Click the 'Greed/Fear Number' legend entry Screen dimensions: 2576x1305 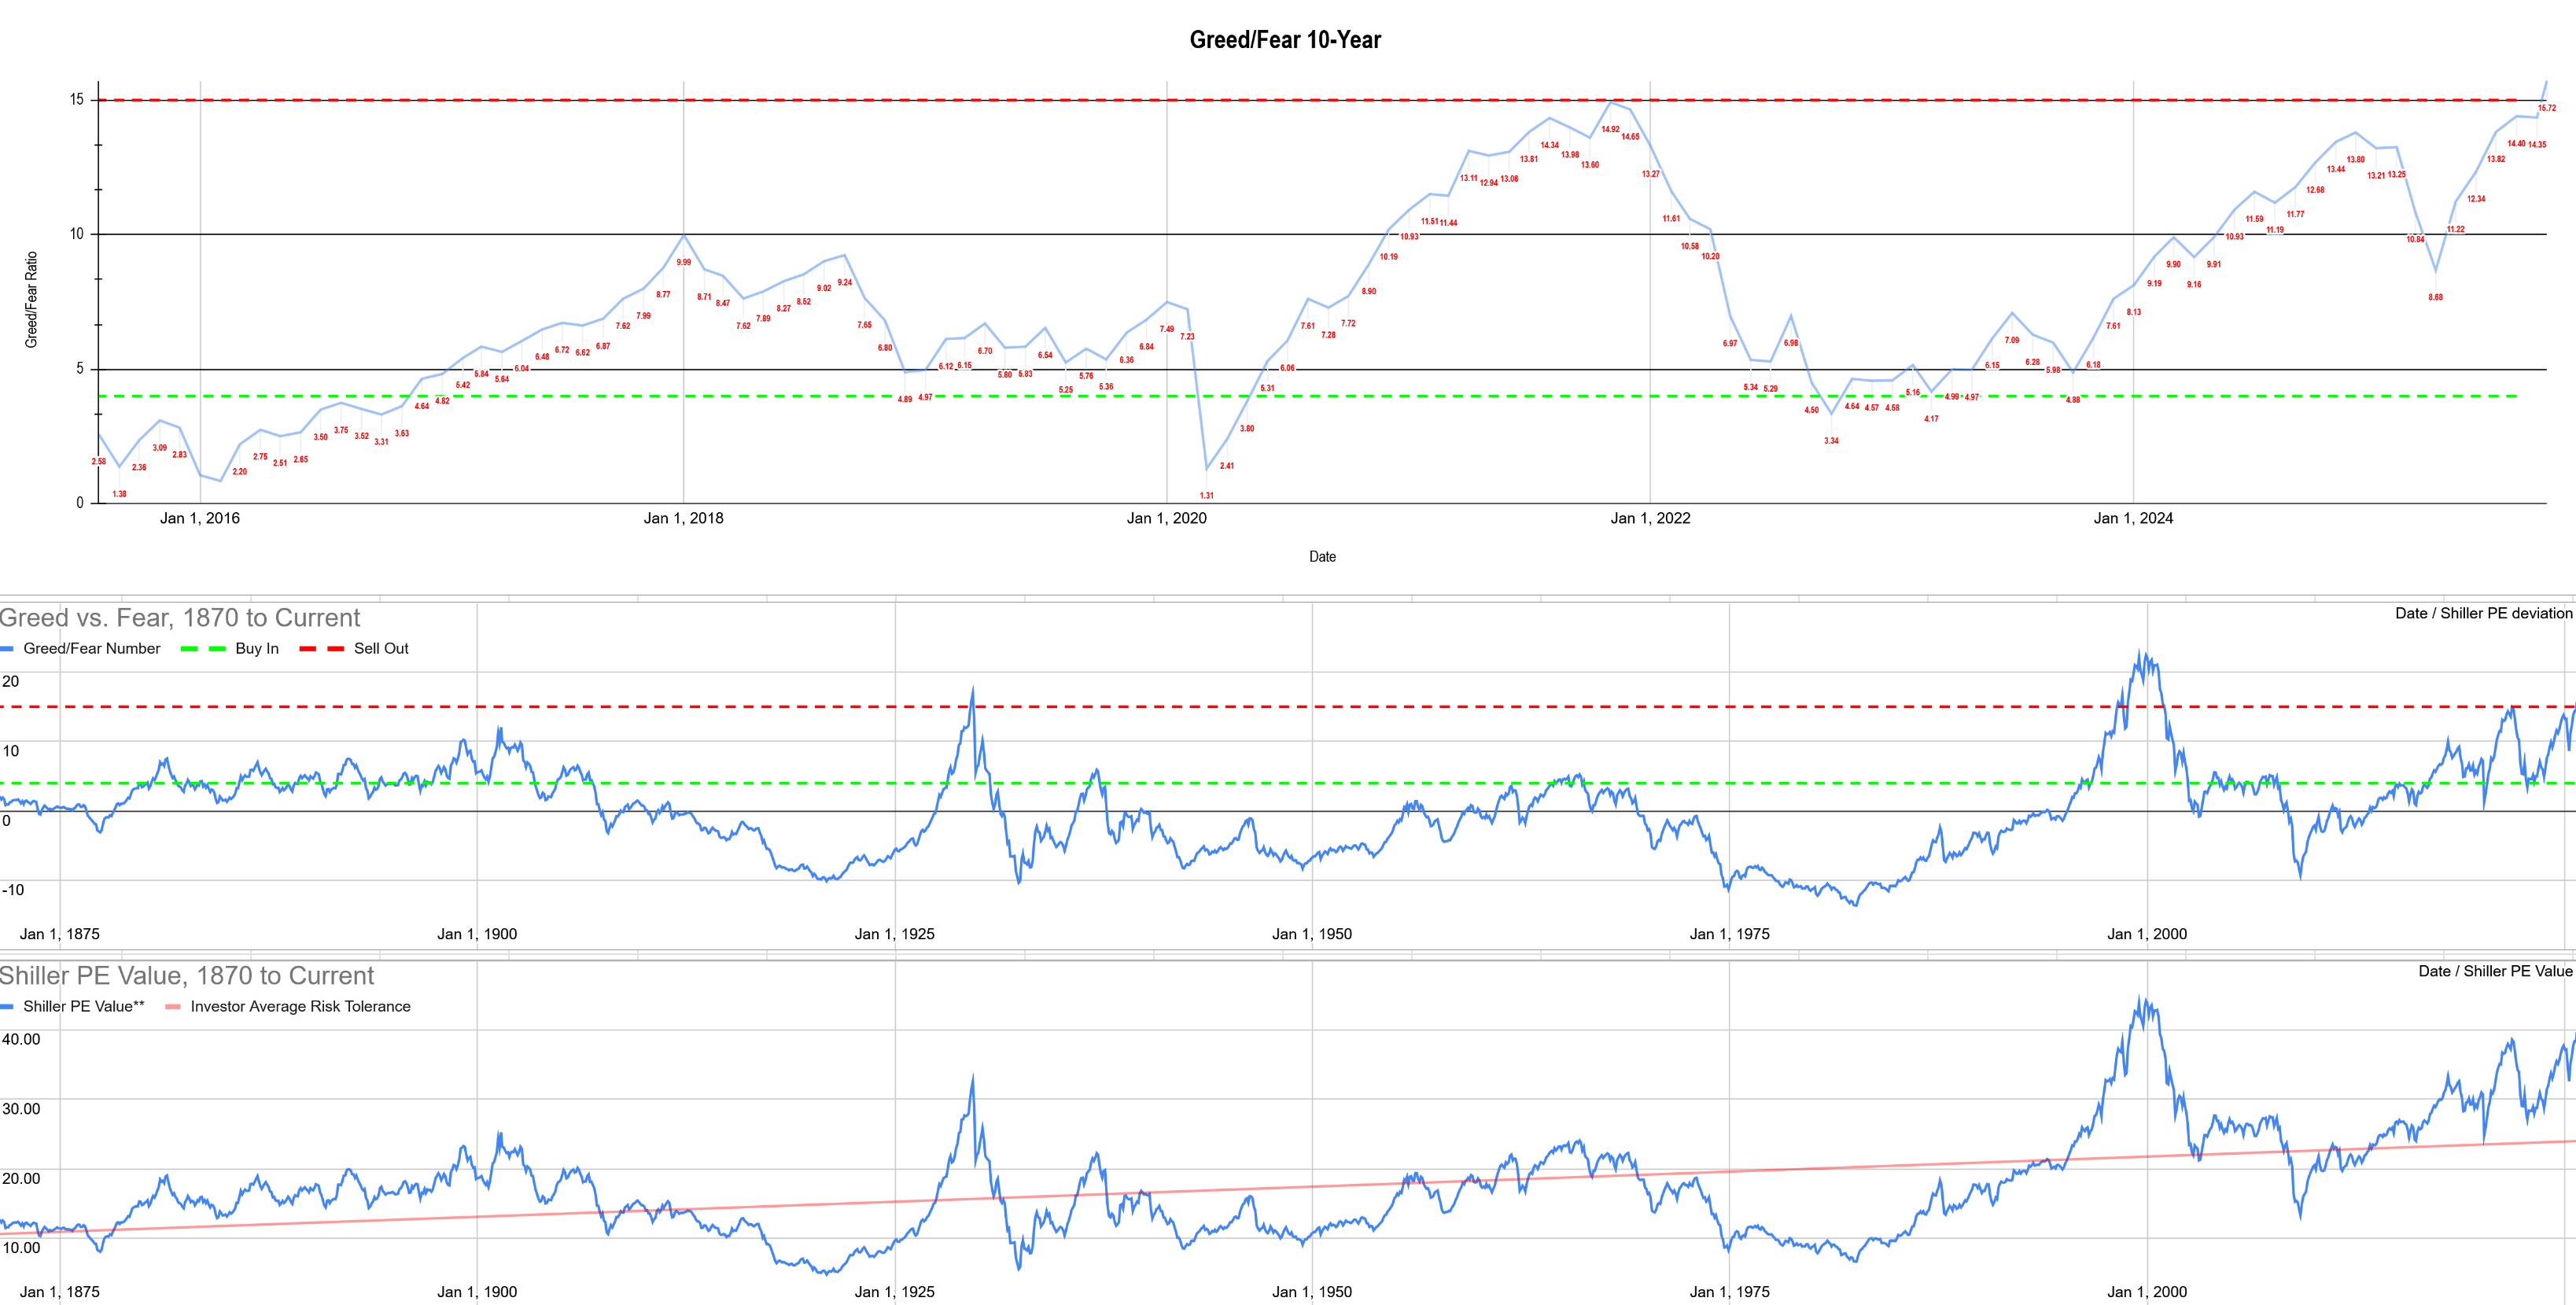(91, 648)
